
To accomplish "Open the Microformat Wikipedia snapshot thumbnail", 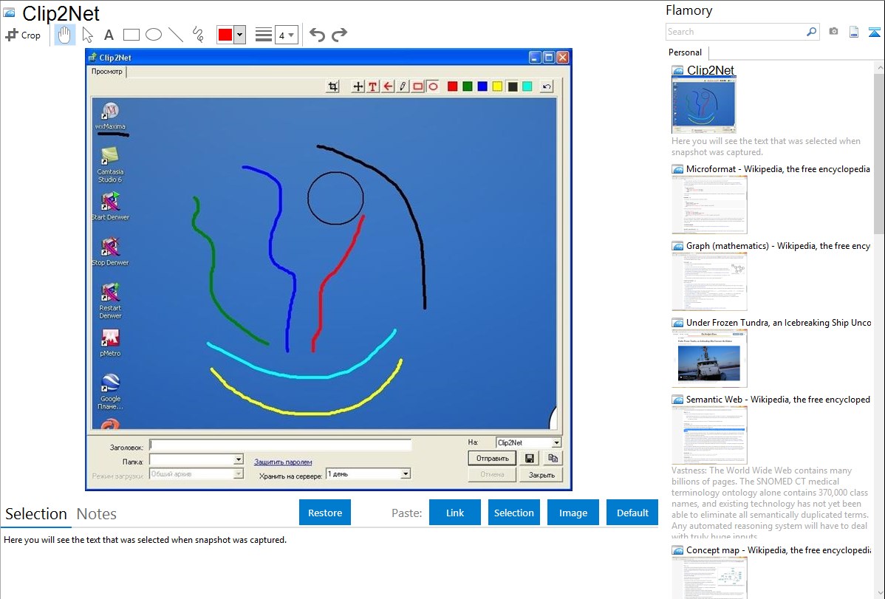I will pyautogui.click(x=709, y=205).
